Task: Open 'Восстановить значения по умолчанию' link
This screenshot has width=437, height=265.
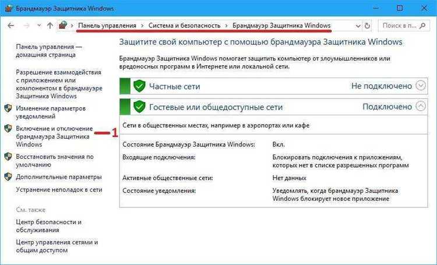Action: 55,161
